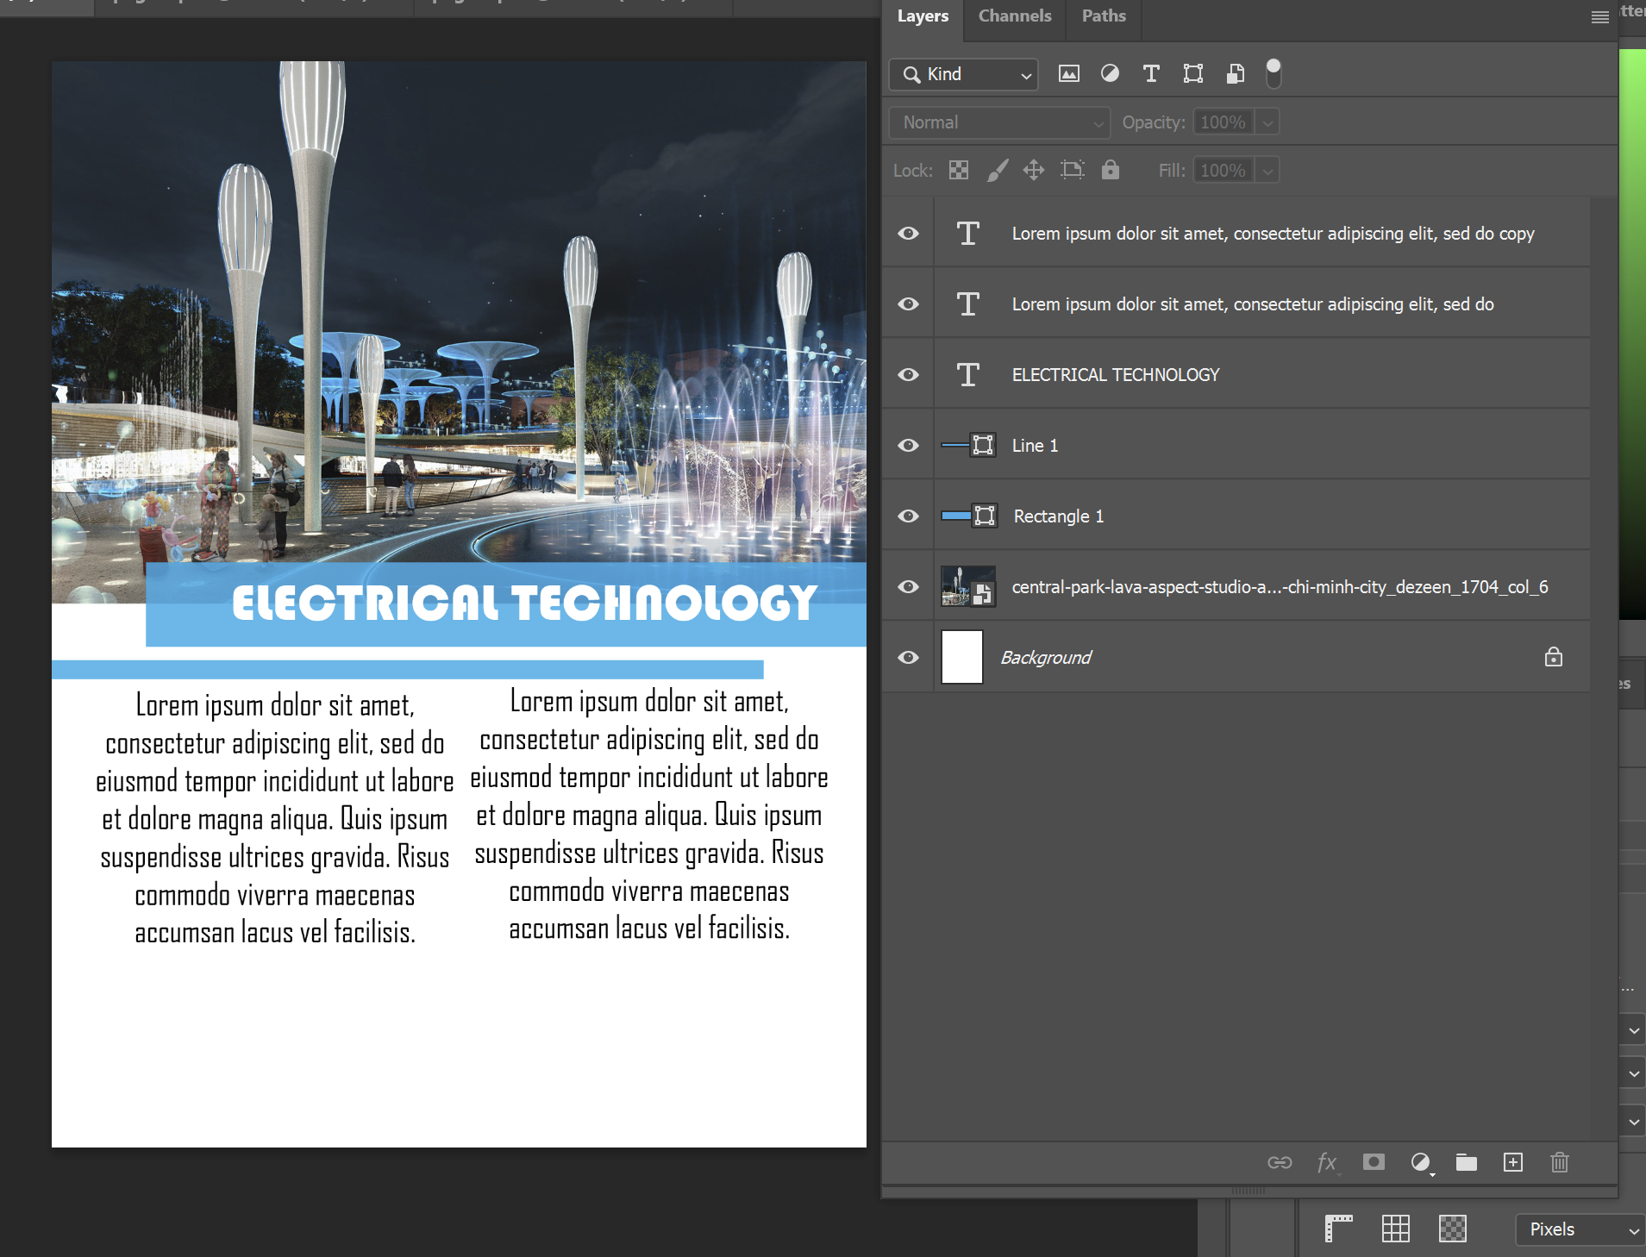
Task: Switch to the Channels tab
Action: (x=1014, y=16)
